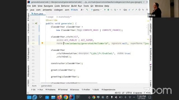This screenshot has width=179, height=100.
Task: Open the UTF-8 encoding selector
Action: coord(129,93)
